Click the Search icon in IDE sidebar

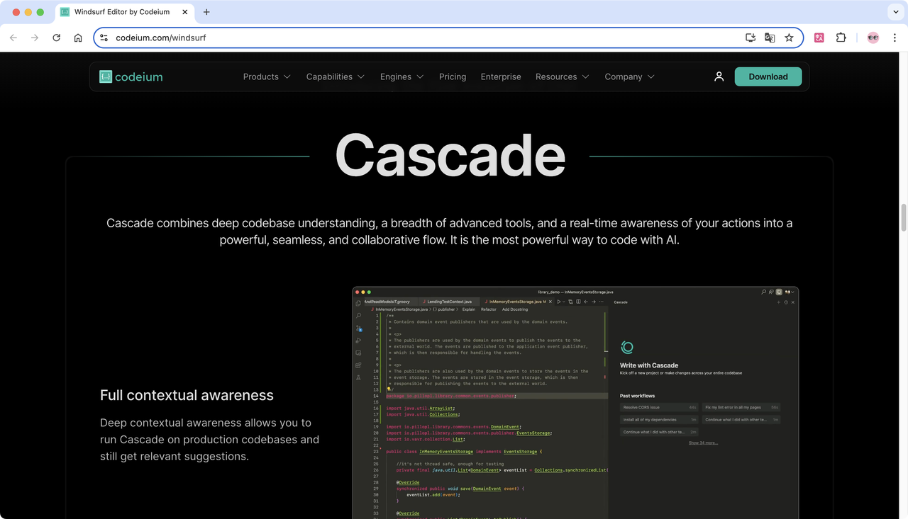pos(358,315)
